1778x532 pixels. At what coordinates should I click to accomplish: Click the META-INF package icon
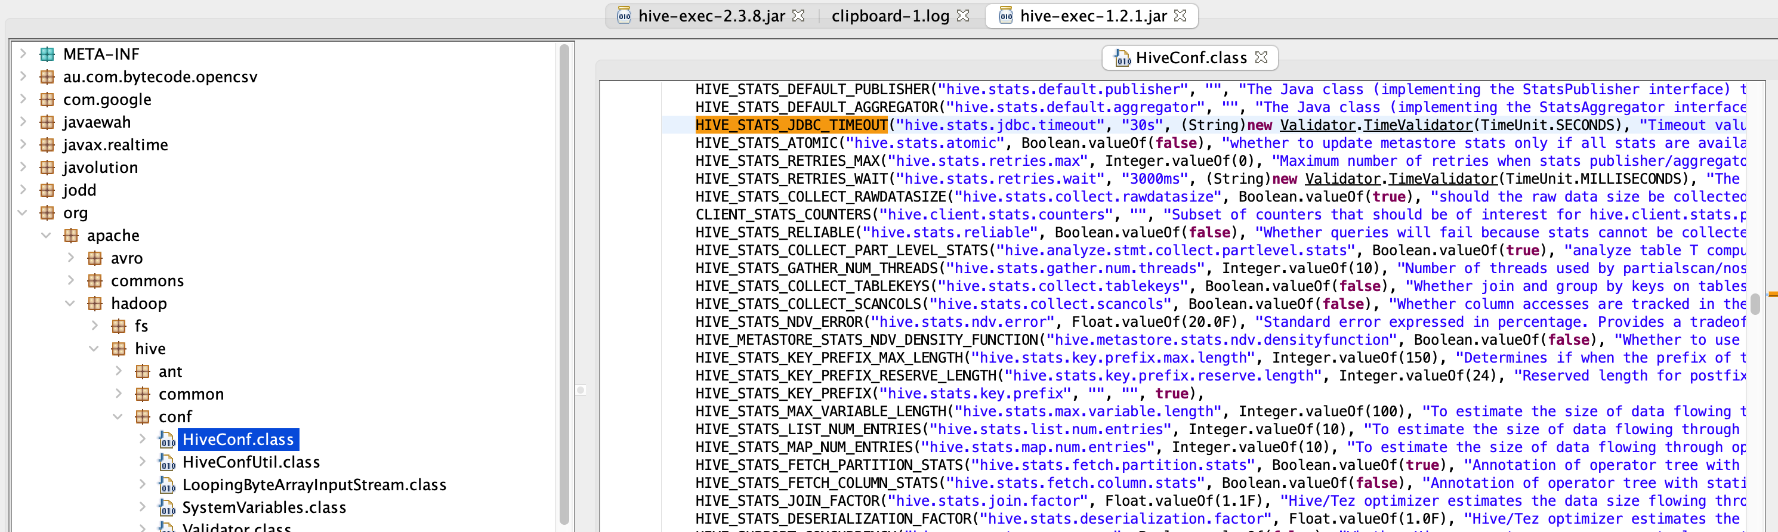(x=47, y=54)
